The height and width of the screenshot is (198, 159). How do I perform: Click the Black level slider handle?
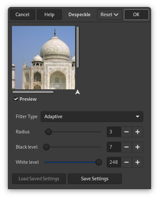click(x=46, y=147)
